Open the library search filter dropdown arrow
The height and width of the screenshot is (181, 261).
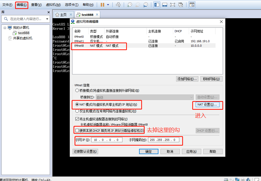tap(47, 19)
